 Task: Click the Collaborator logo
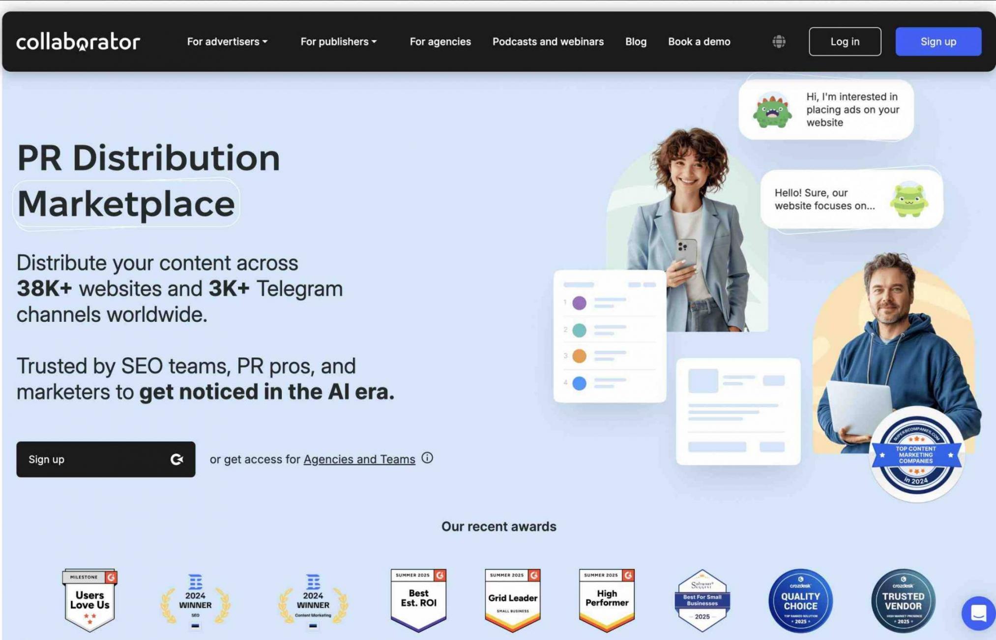[78, 41]
